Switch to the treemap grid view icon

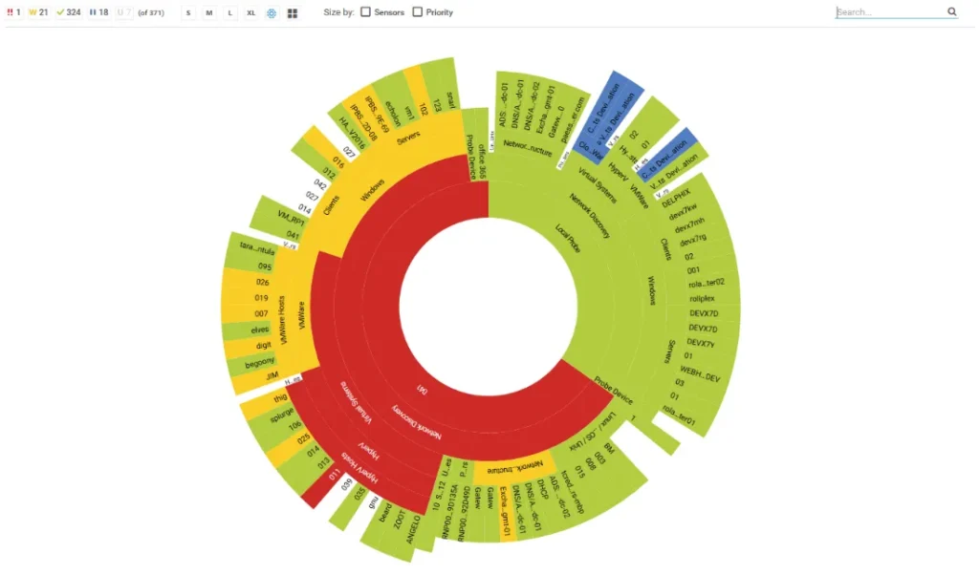[x=293, y=13]
